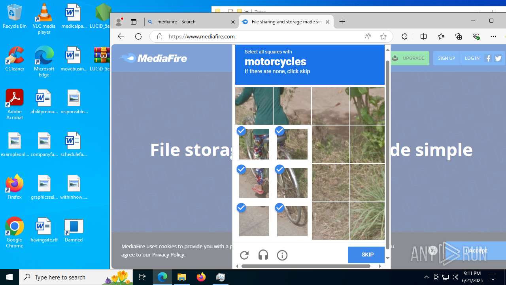Select havingsite.rtf desktop file
The image size is (506, 285).
[x=44, y=230]
